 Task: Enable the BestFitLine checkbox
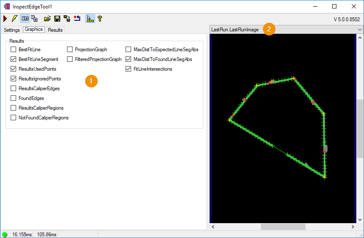coord(14,50)
